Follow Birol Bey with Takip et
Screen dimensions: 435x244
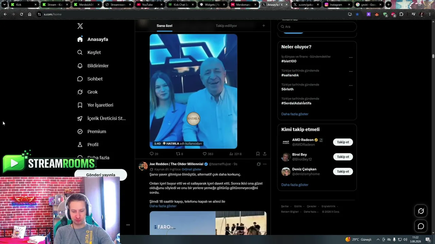click(x=343, y=157)
